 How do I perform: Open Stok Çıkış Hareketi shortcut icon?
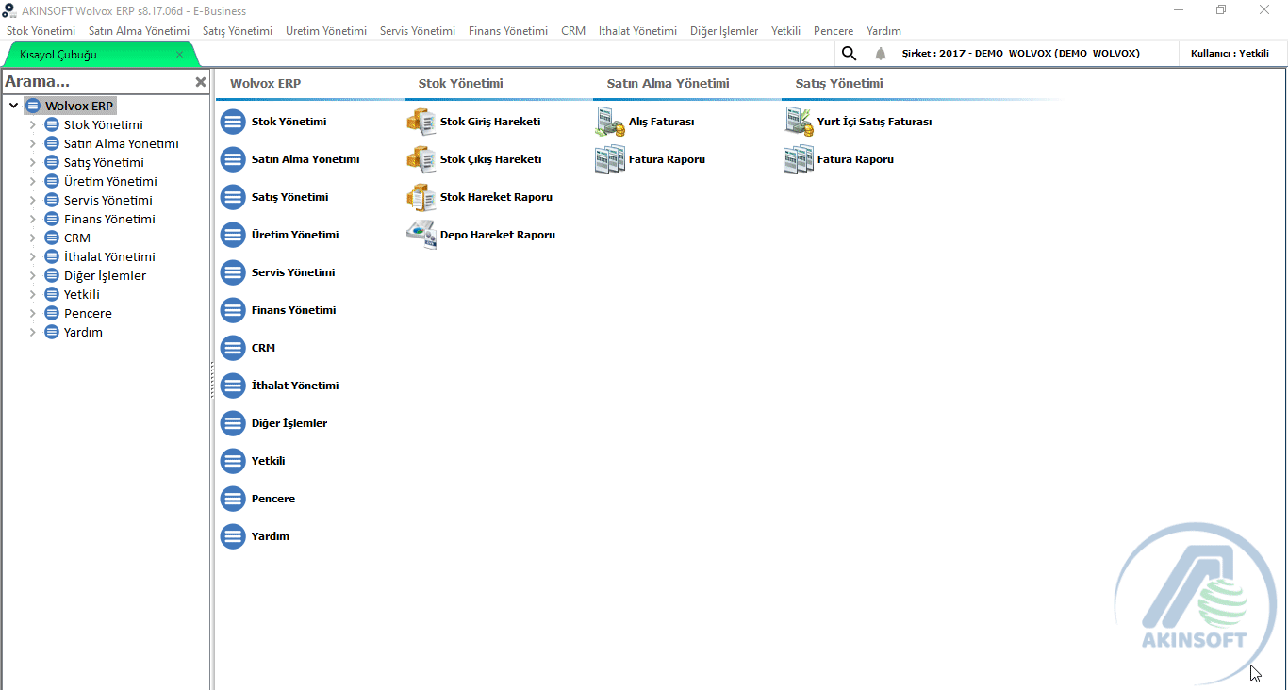coord(421,159)
